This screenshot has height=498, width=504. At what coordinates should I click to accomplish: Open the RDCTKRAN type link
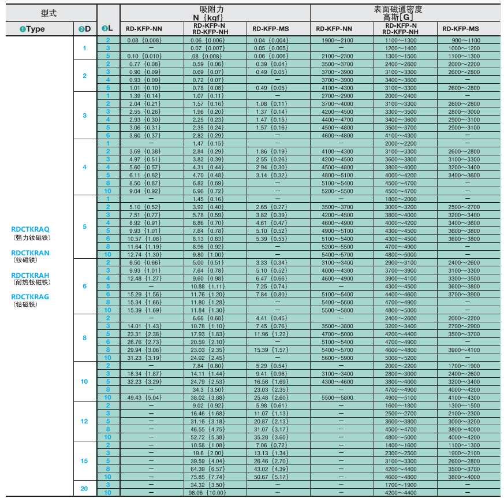[30, 252]
